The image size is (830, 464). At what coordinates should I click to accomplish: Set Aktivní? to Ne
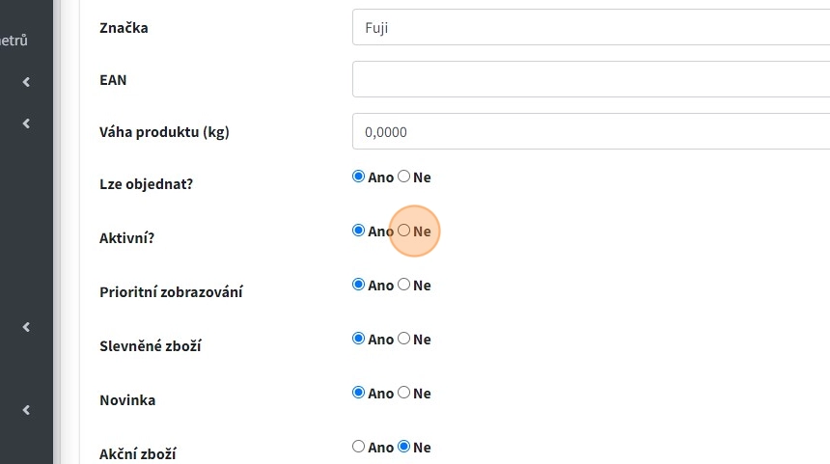[404, 231]
